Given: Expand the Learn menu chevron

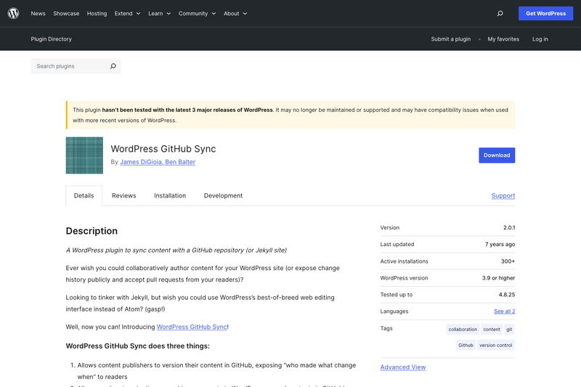Looking at the screenshot, I should [168, 14].
